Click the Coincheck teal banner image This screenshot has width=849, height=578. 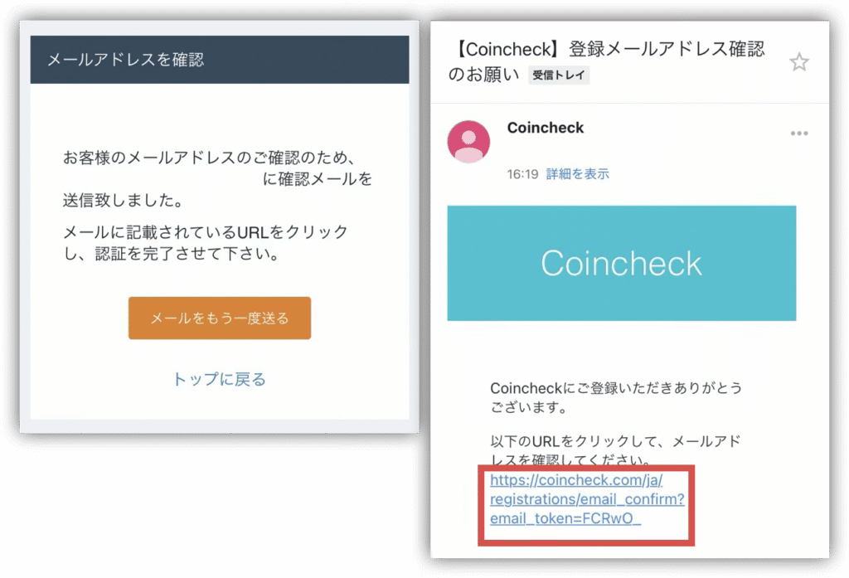point(622,263)
